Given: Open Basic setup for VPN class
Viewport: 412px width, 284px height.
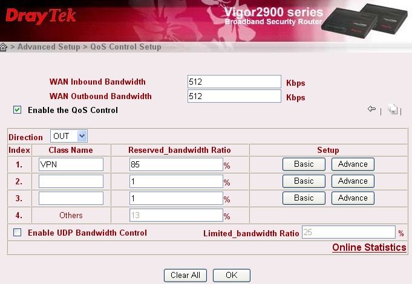Looking at the screenshot, I should pyautogui.click(x=304, y=164).
